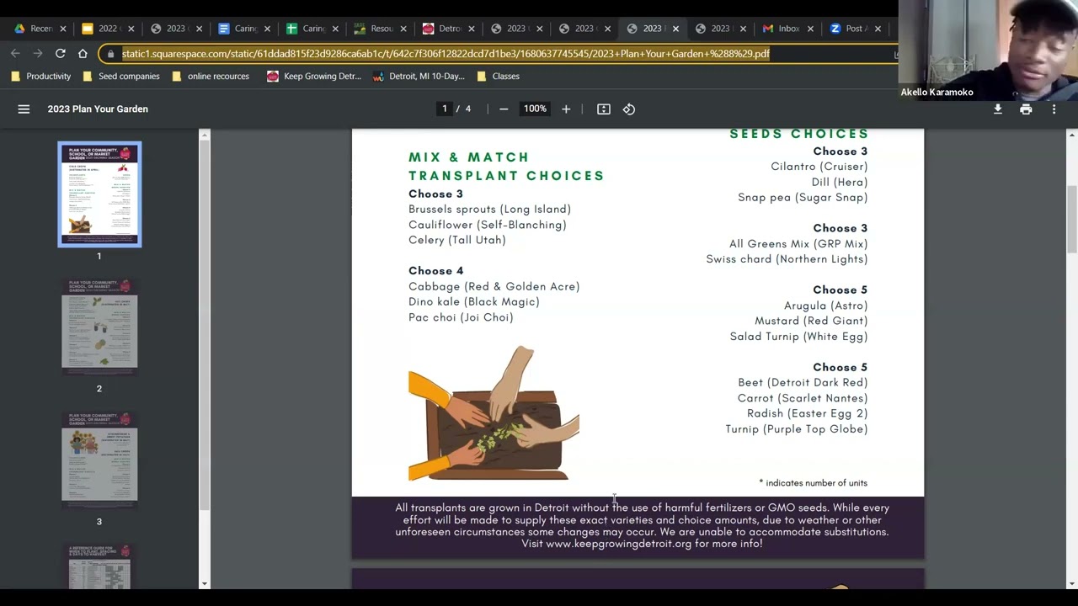Click the address bar URL
1078x606 pixels.
[x=446, y=53]
